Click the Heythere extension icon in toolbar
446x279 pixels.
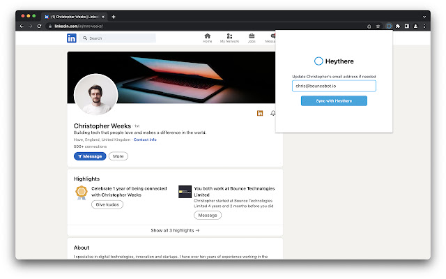coord(389,27)
